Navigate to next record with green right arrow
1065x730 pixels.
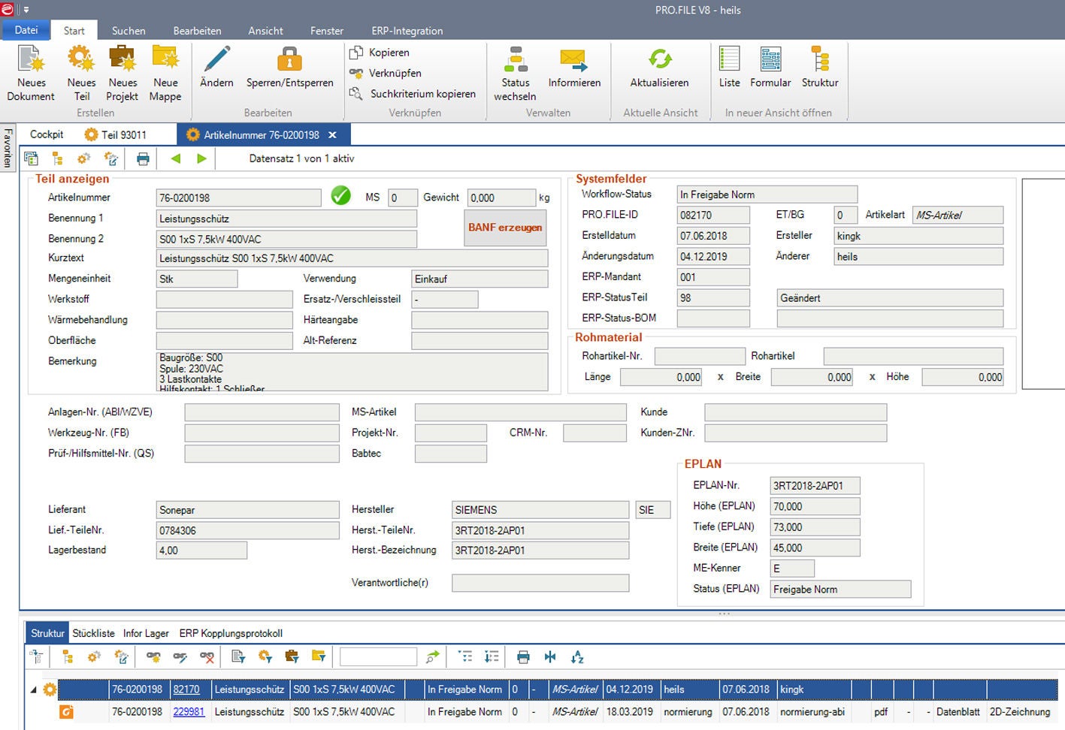point(201,158)
